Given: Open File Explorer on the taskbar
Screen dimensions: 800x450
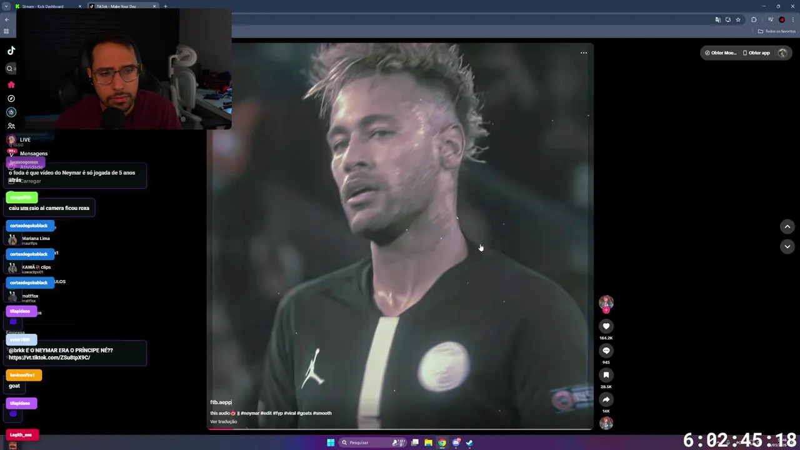Looking at the screenshot, I should 428,442.
